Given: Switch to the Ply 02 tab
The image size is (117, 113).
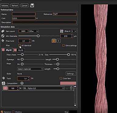Looking at the screenshot, I should point(19,50).
